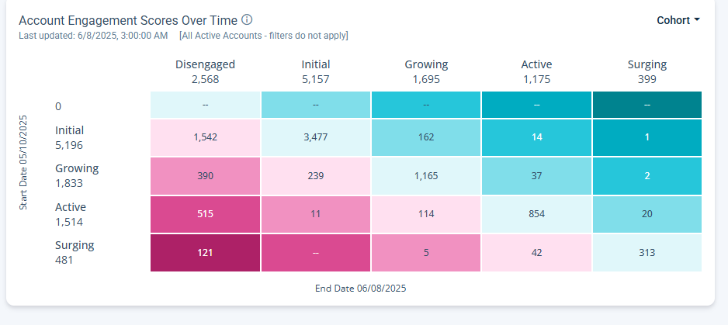This screenshot has height=325, width=728.
Task: Click the Growing to Growing cell 1,165
Action: [426, 176]
